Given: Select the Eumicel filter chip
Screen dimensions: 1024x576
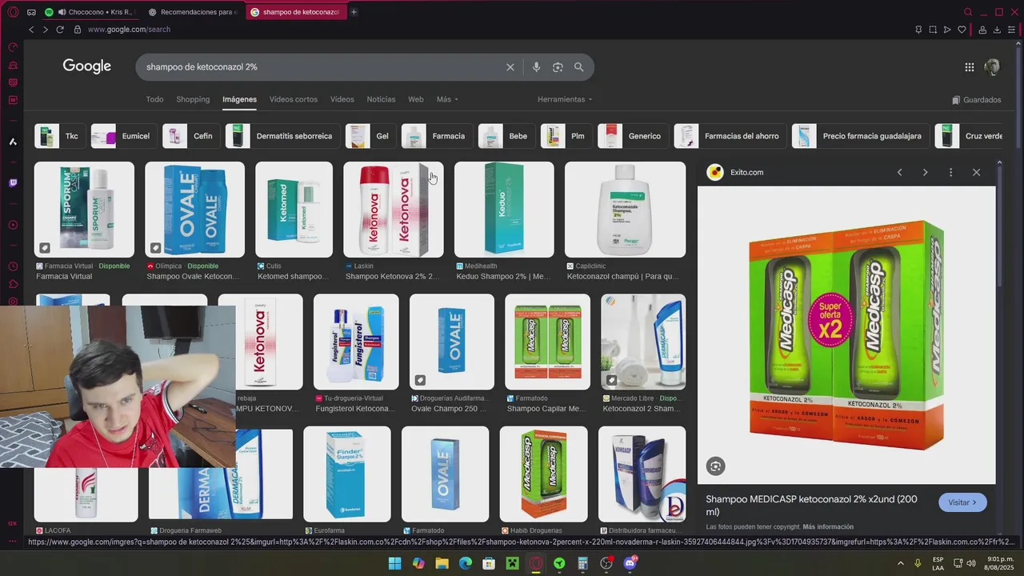Looking at the screenshot, I should 123,136.
